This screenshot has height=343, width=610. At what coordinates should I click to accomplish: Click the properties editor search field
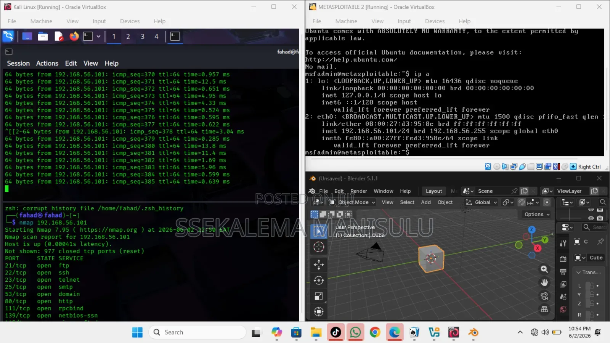(594, 228)
